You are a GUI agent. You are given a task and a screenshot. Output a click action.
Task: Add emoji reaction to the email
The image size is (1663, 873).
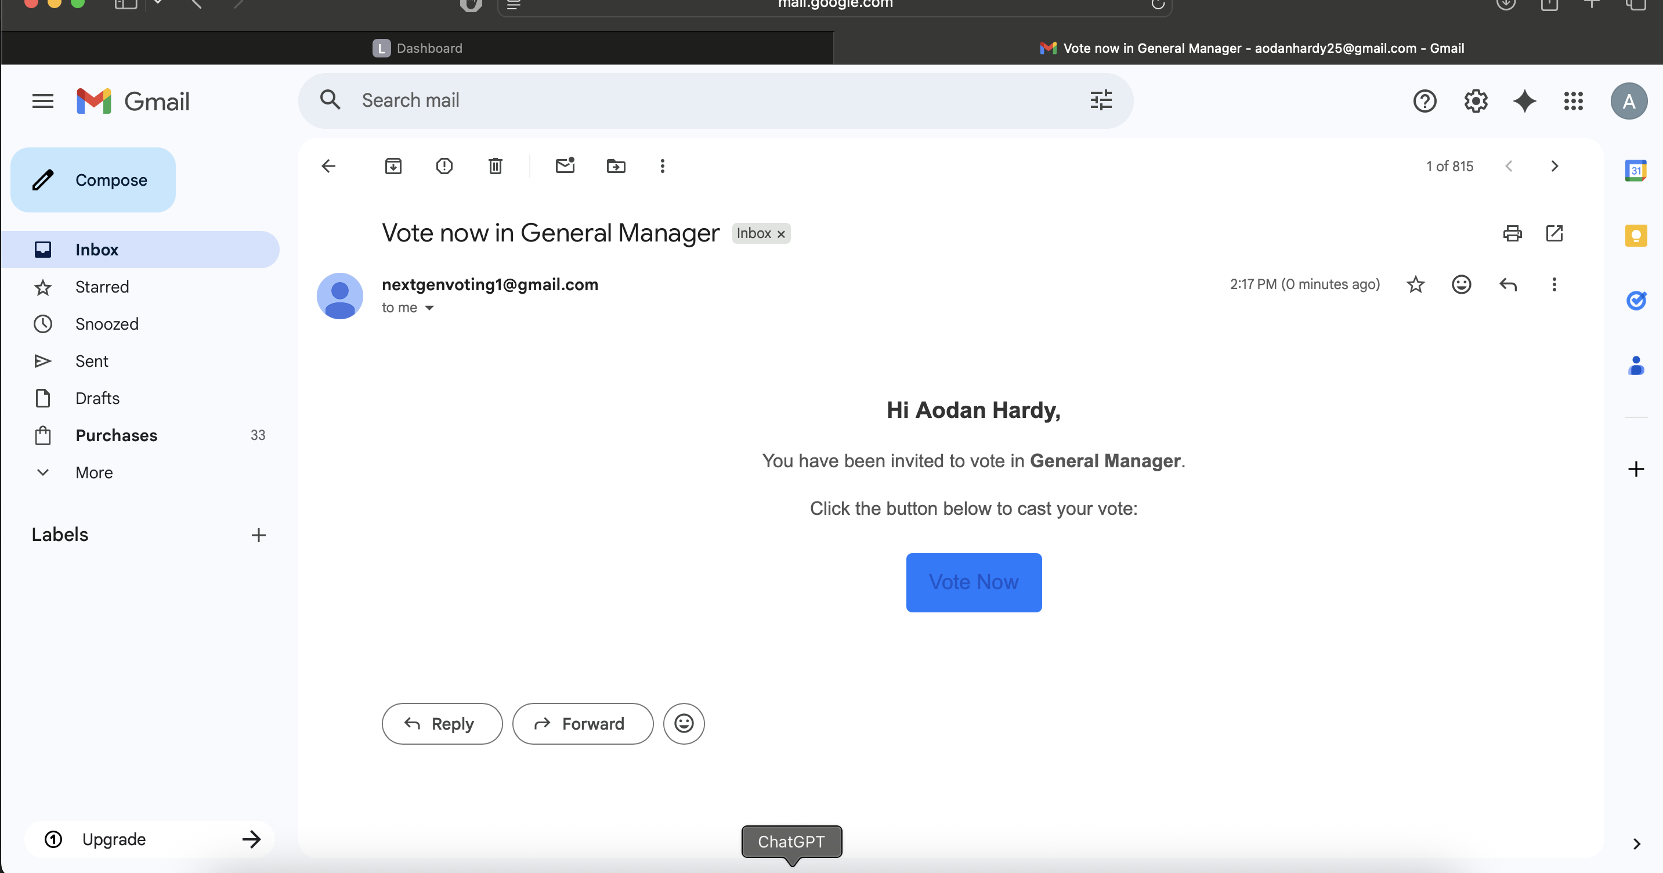(x=1461, y=284)
